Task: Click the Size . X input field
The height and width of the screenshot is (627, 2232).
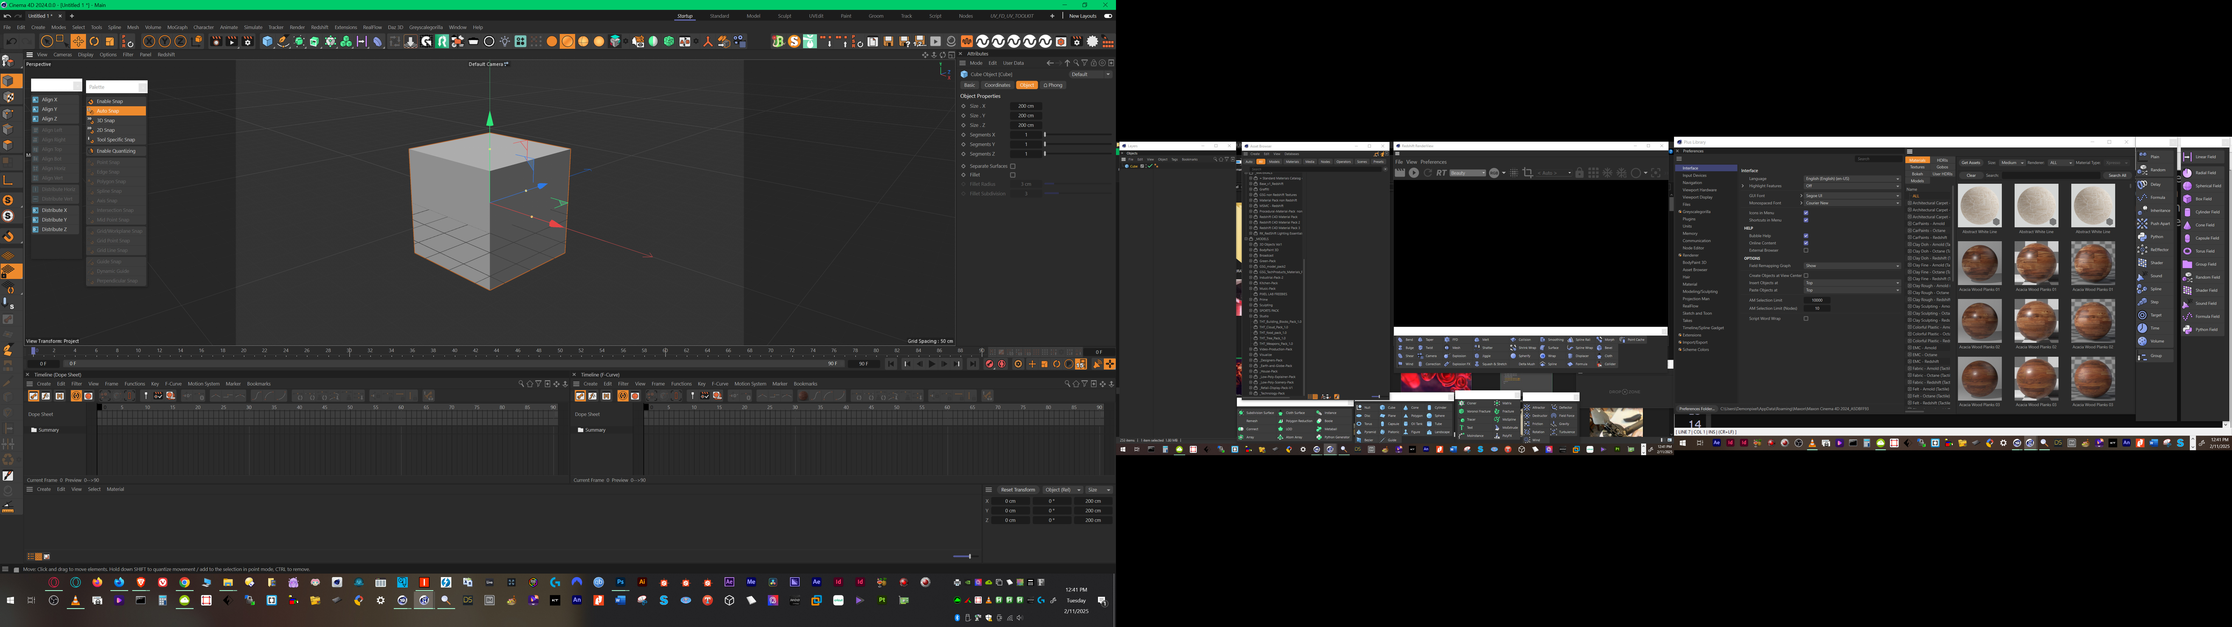Action: tap(1026, 106)
